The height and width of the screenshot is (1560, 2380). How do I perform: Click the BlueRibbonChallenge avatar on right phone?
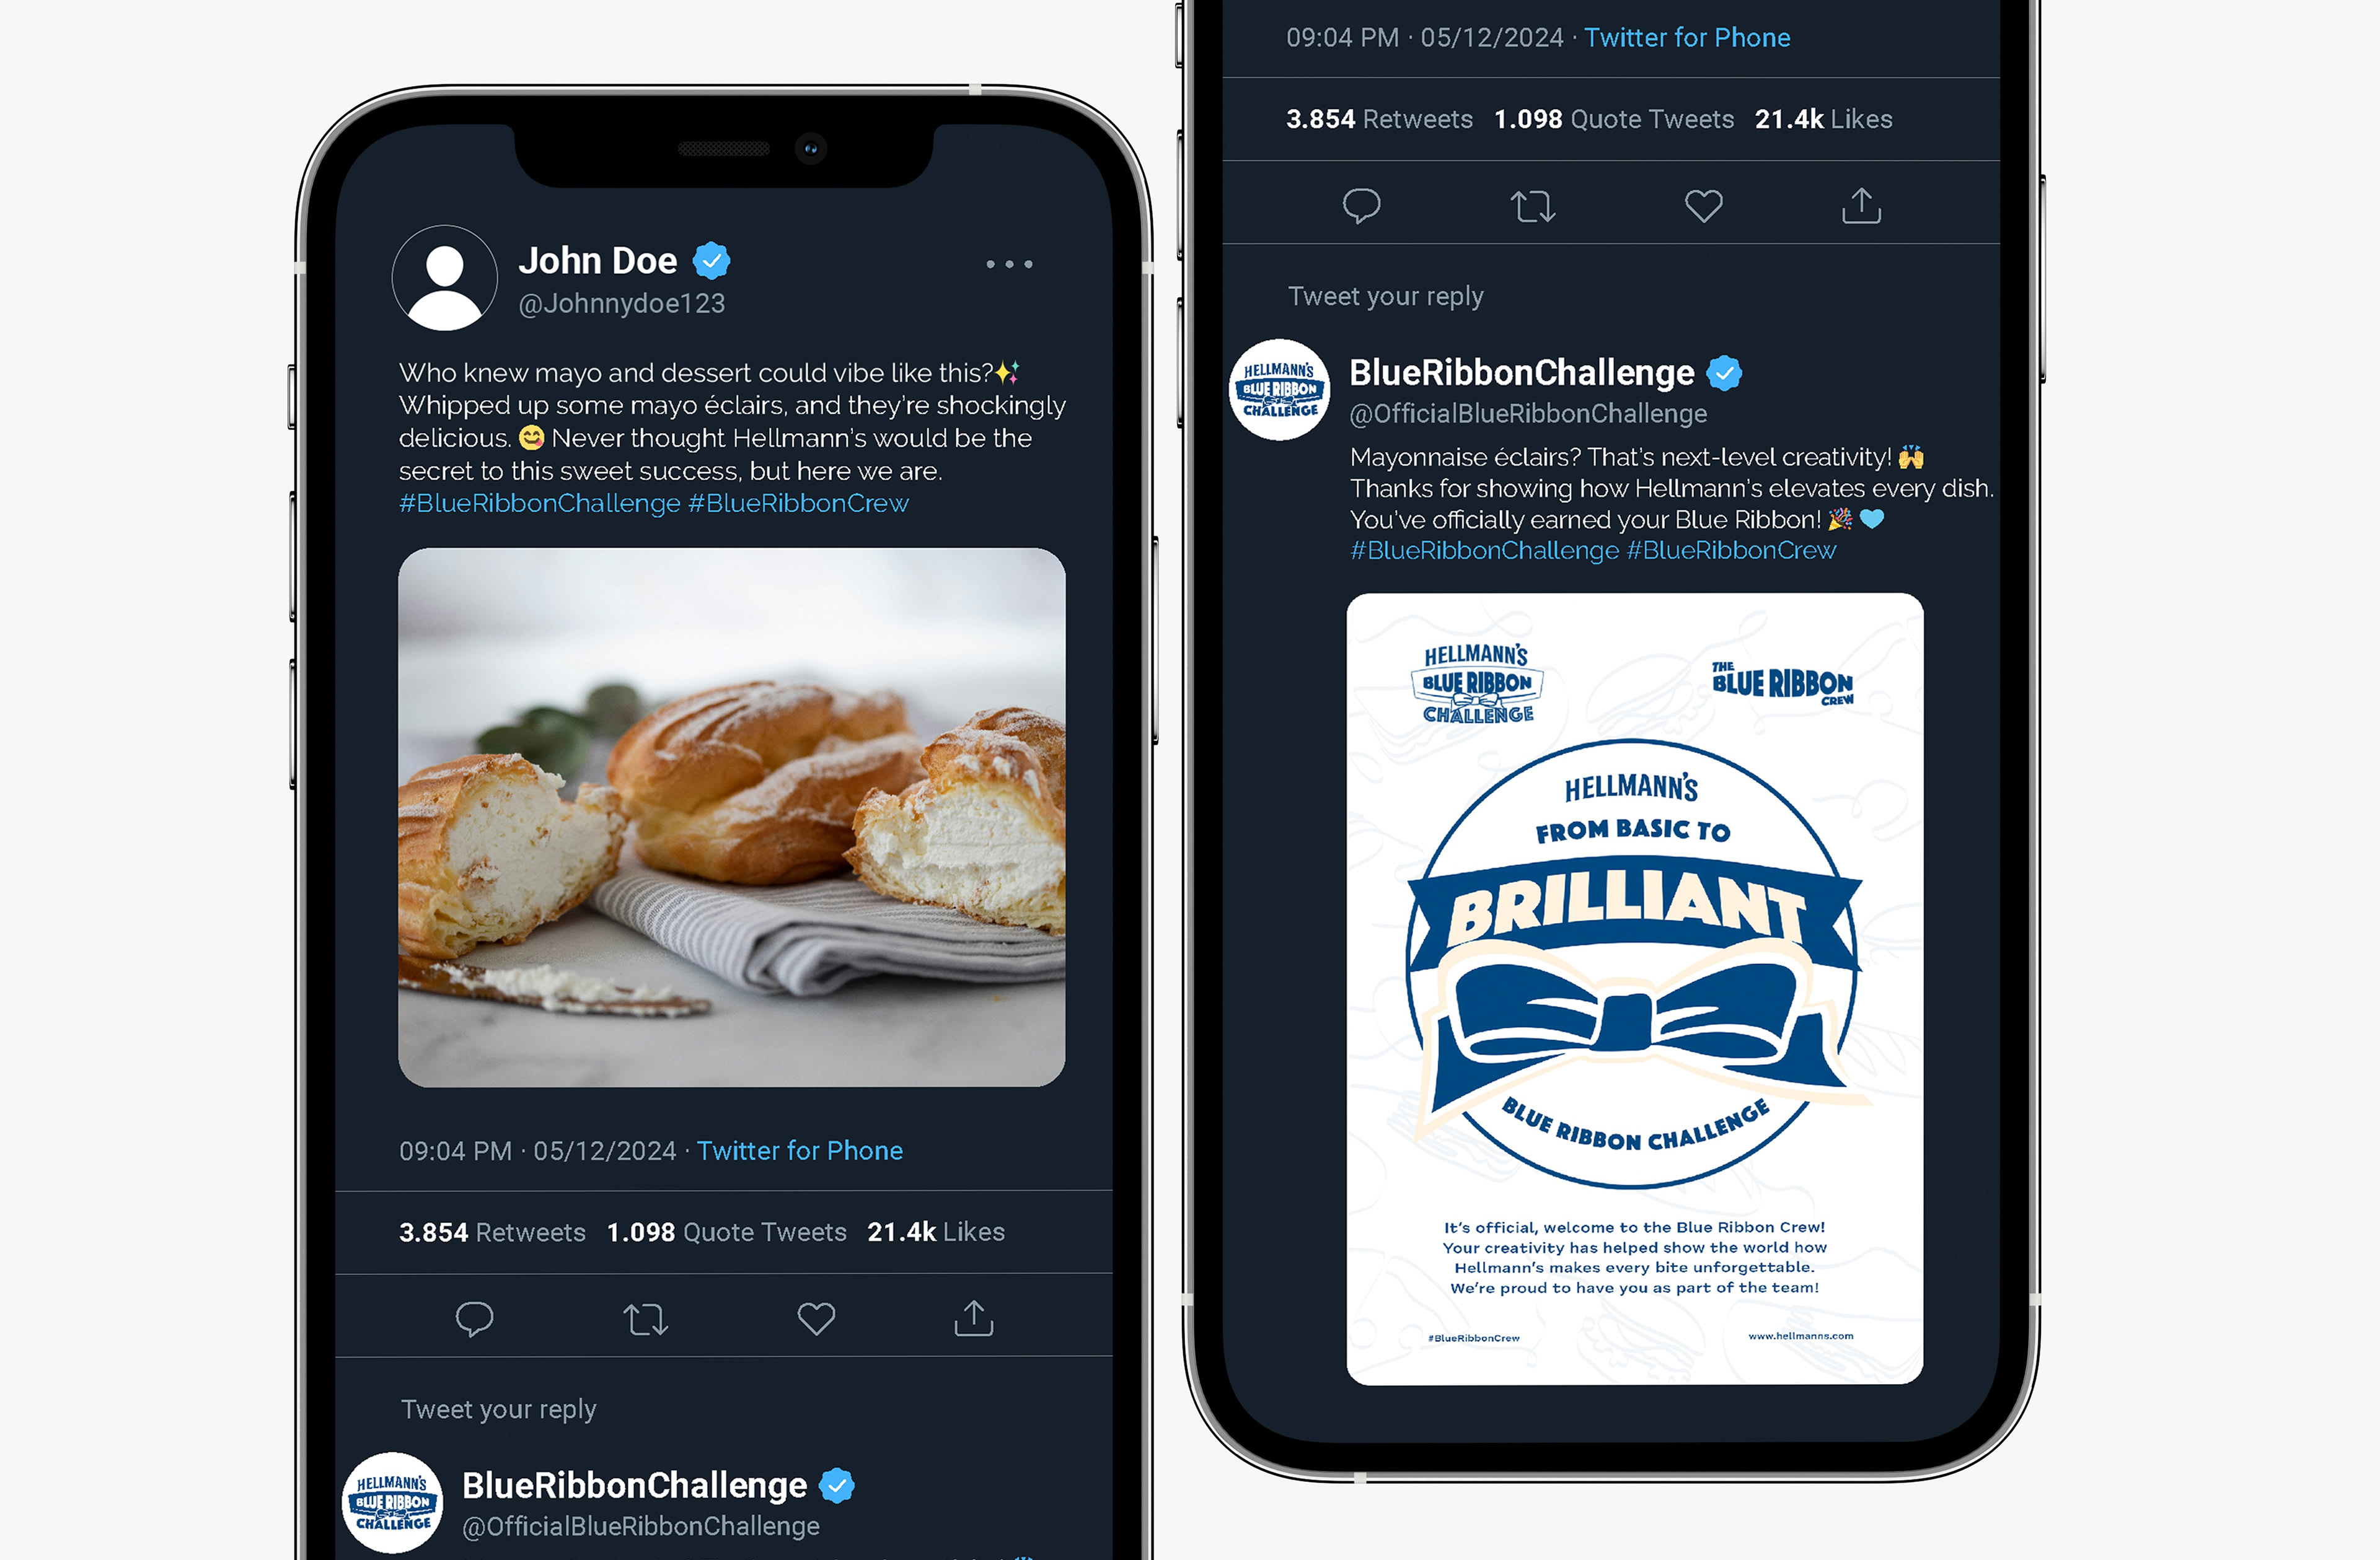pyautogui.click(x=1279, y=390)
